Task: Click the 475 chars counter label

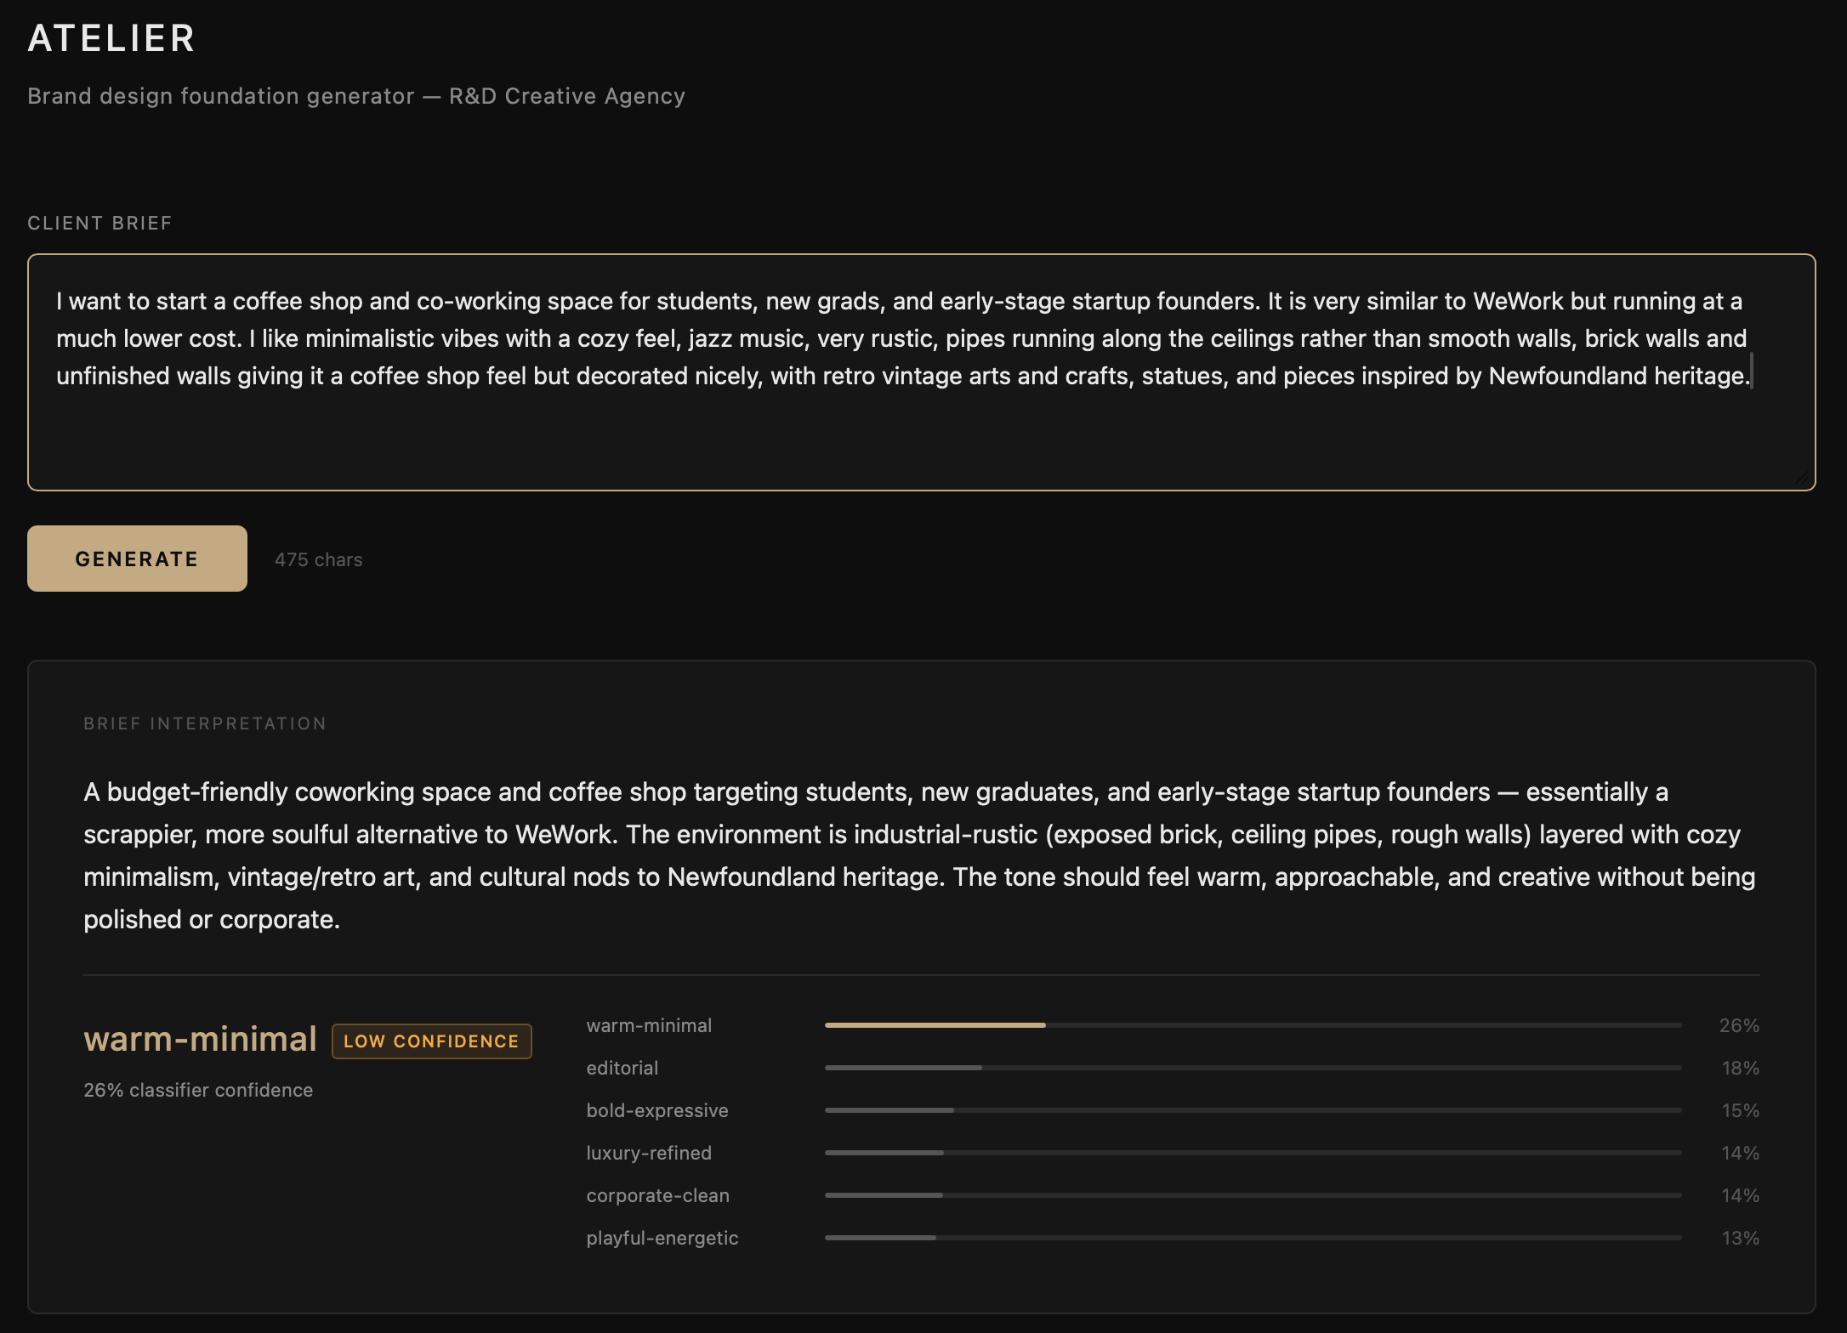Action: click(x=318, y=559)
